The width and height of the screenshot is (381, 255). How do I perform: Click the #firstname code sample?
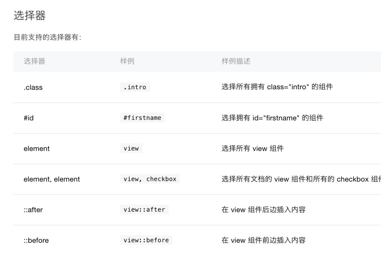click(142, 118)
